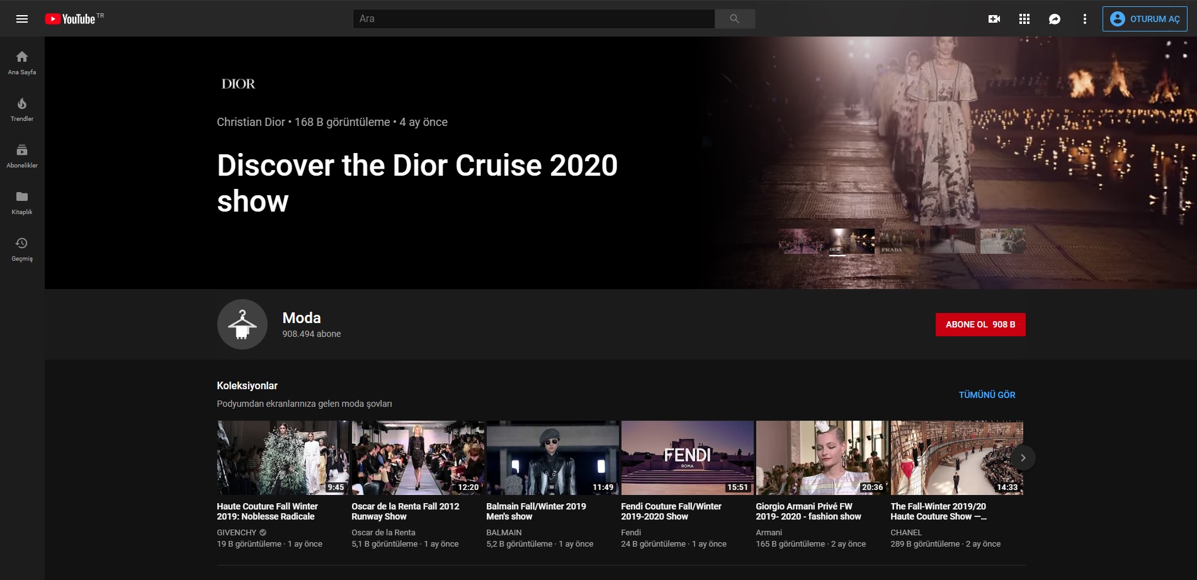Image resolution: width=1197 pixels, height=580 pixels.
Task: Play the Oscar de la Renta runway thumbnail
Action: 417,458
